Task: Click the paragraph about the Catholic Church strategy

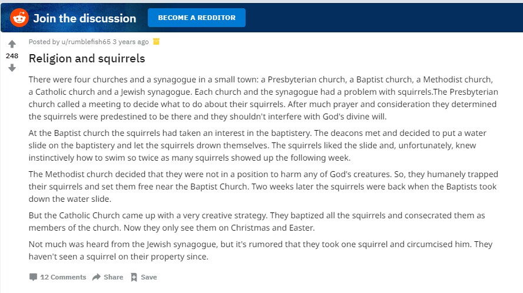Action: tap(257, 222)
